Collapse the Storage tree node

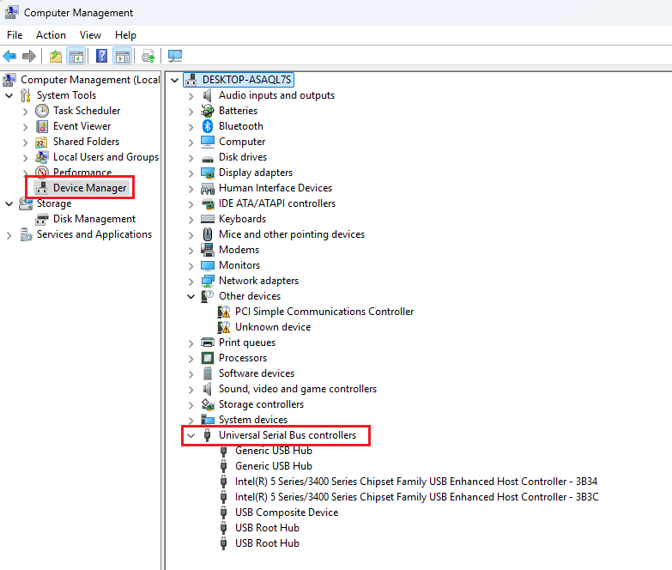pyautogui.click(x=9, y=204)
